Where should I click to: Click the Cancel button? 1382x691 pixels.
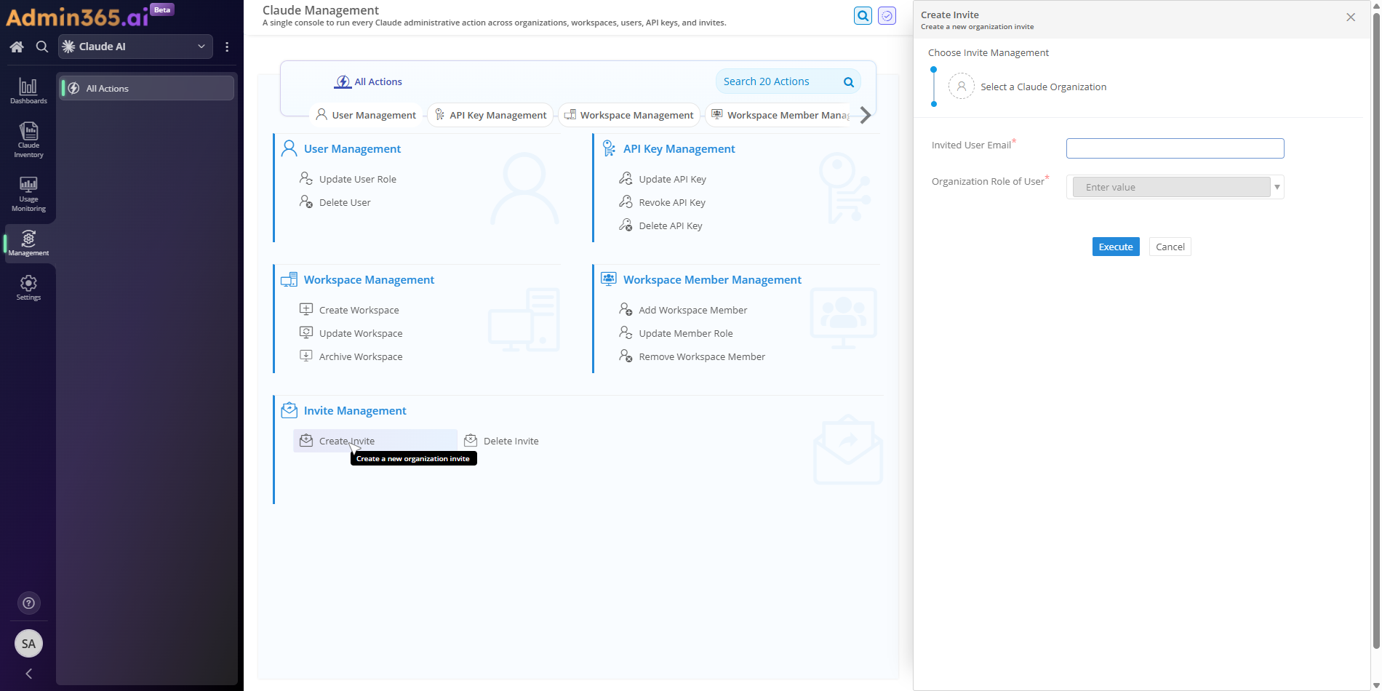coord(1170,247)
